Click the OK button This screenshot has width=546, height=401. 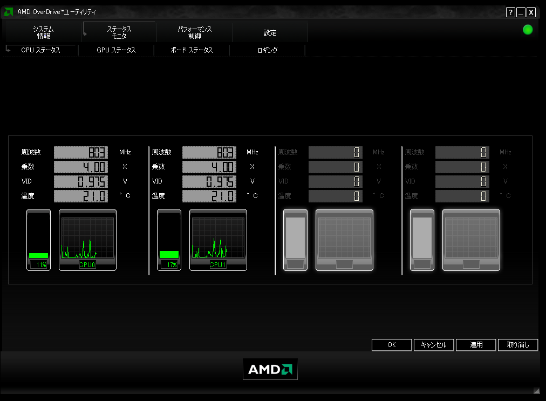[392, 345]
